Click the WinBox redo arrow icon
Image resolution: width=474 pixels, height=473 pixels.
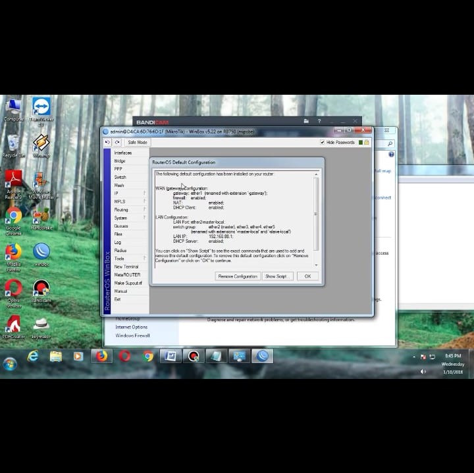pos(118,142)
